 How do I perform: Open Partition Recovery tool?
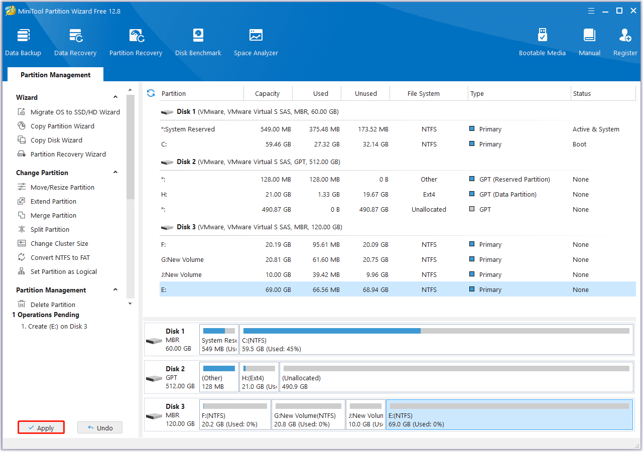[136, 43]
